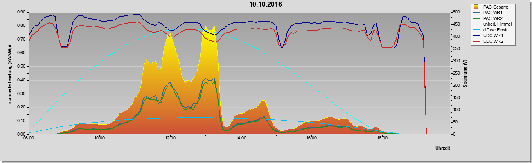Click the Spannung (V) axis title
The width and height of the screenshot is (532, 163).
(x=465, y=73)
